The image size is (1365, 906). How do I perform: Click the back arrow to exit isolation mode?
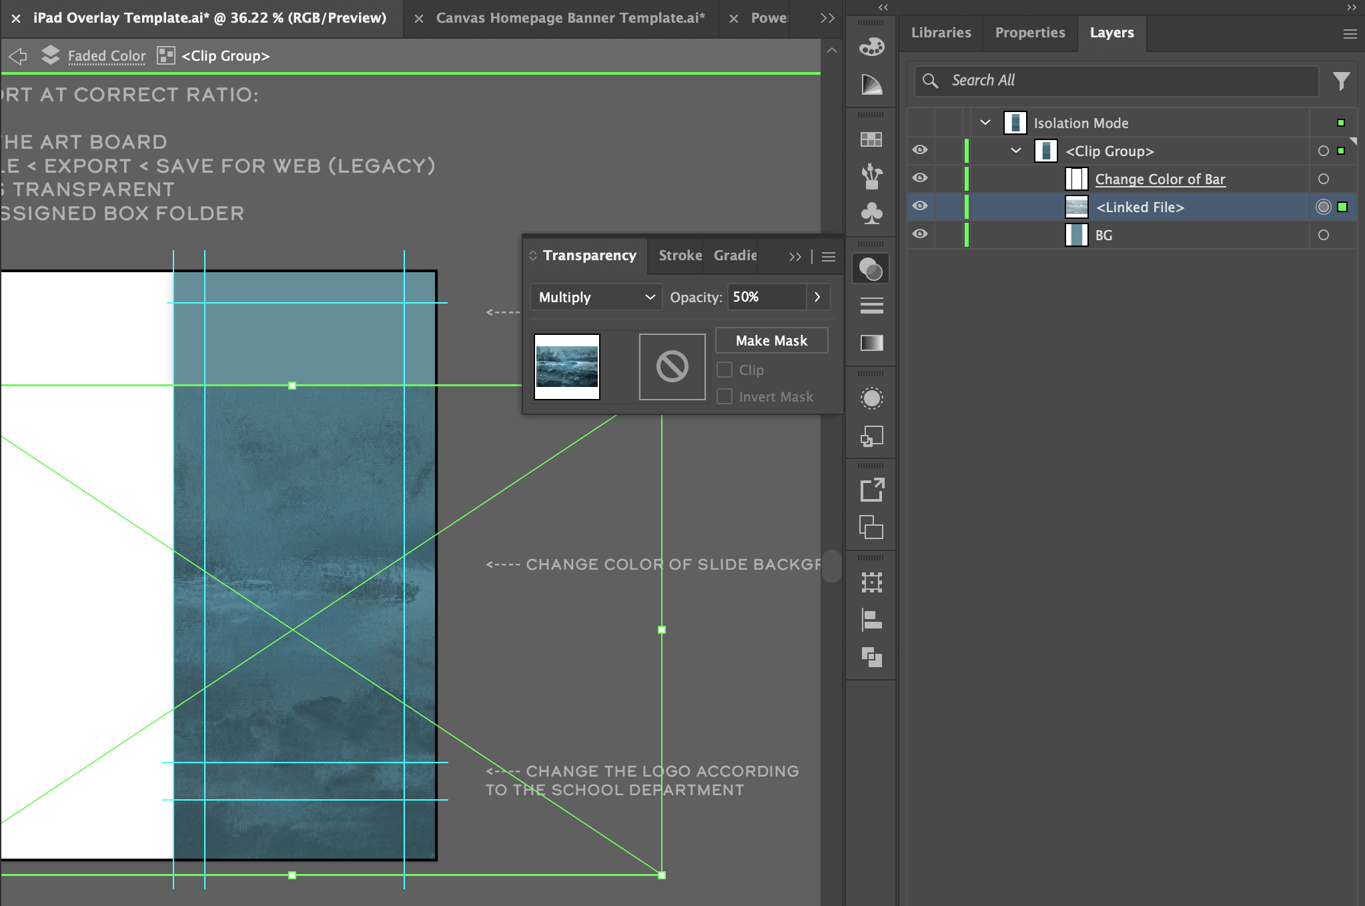(x=18, y=56)
